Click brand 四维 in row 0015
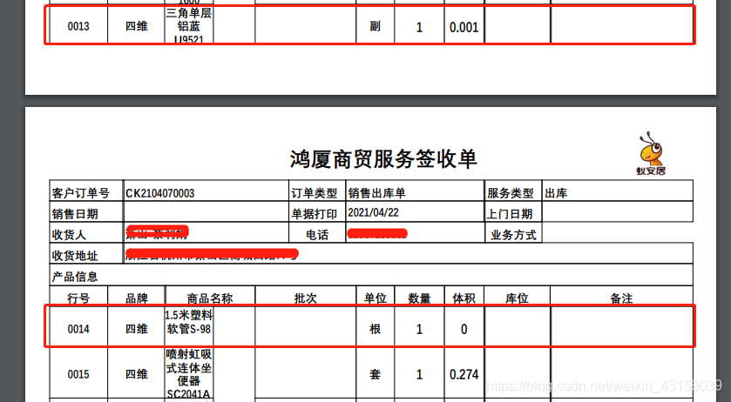 [x=137, y=374]
